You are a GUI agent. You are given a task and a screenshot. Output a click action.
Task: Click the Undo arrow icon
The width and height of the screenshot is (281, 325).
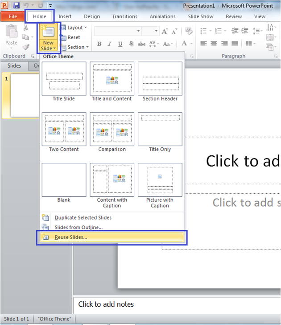point(26,5)
